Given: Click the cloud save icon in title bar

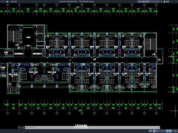Looking at the screenshot, I should coord(7,1).
